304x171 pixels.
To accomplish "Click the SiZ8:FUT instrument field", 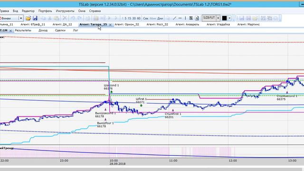I will coord(209,18).
